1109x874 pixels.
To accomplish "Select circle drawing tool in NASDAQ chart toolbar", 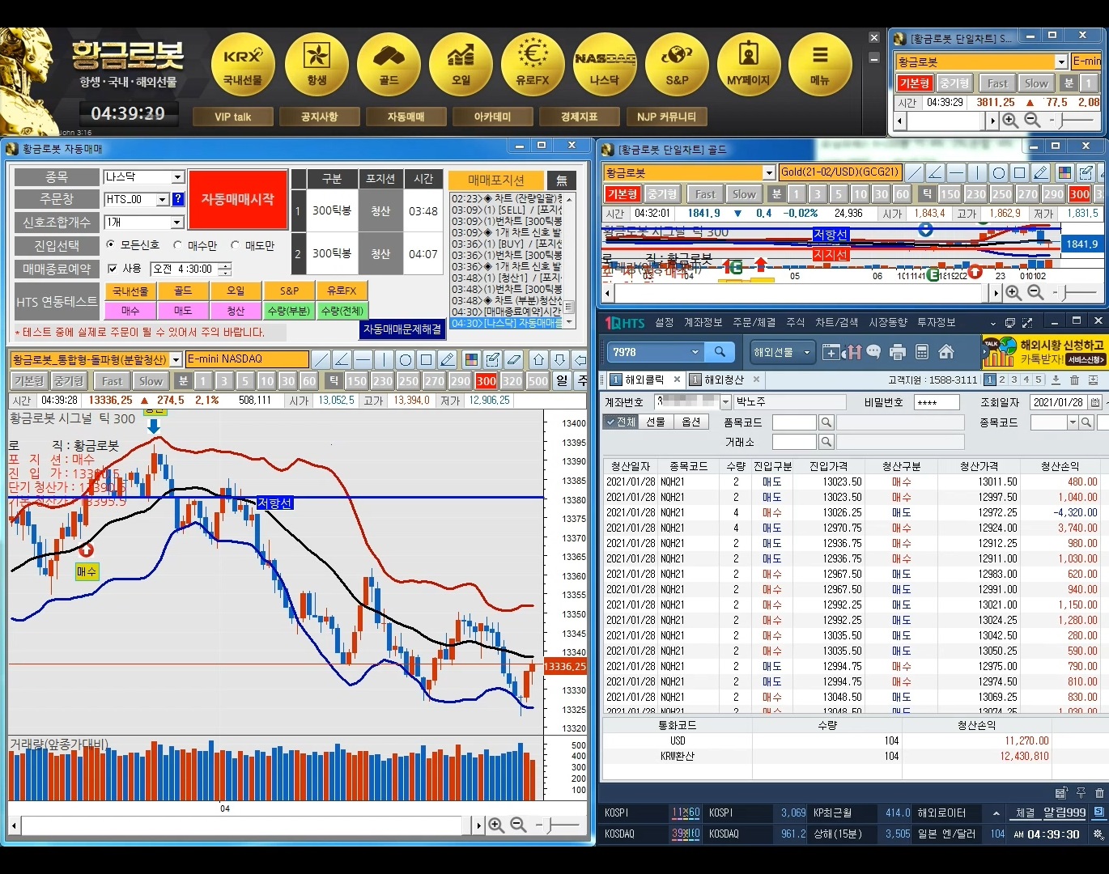I will [406, 359].
